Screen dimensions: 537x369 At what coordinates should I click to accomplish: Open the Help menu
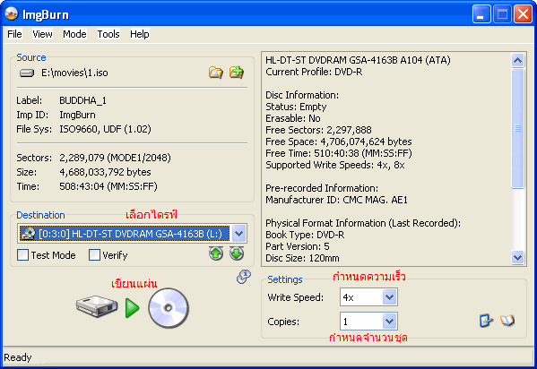click(x=139, y=34)
